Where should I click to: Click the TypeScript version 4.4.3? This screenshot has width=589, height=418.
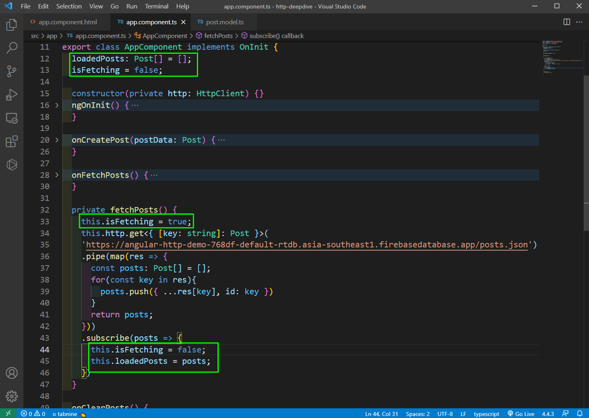click(548, 414)
